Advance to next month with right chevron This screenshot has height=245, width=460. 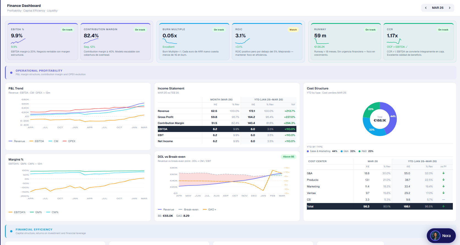450,8
